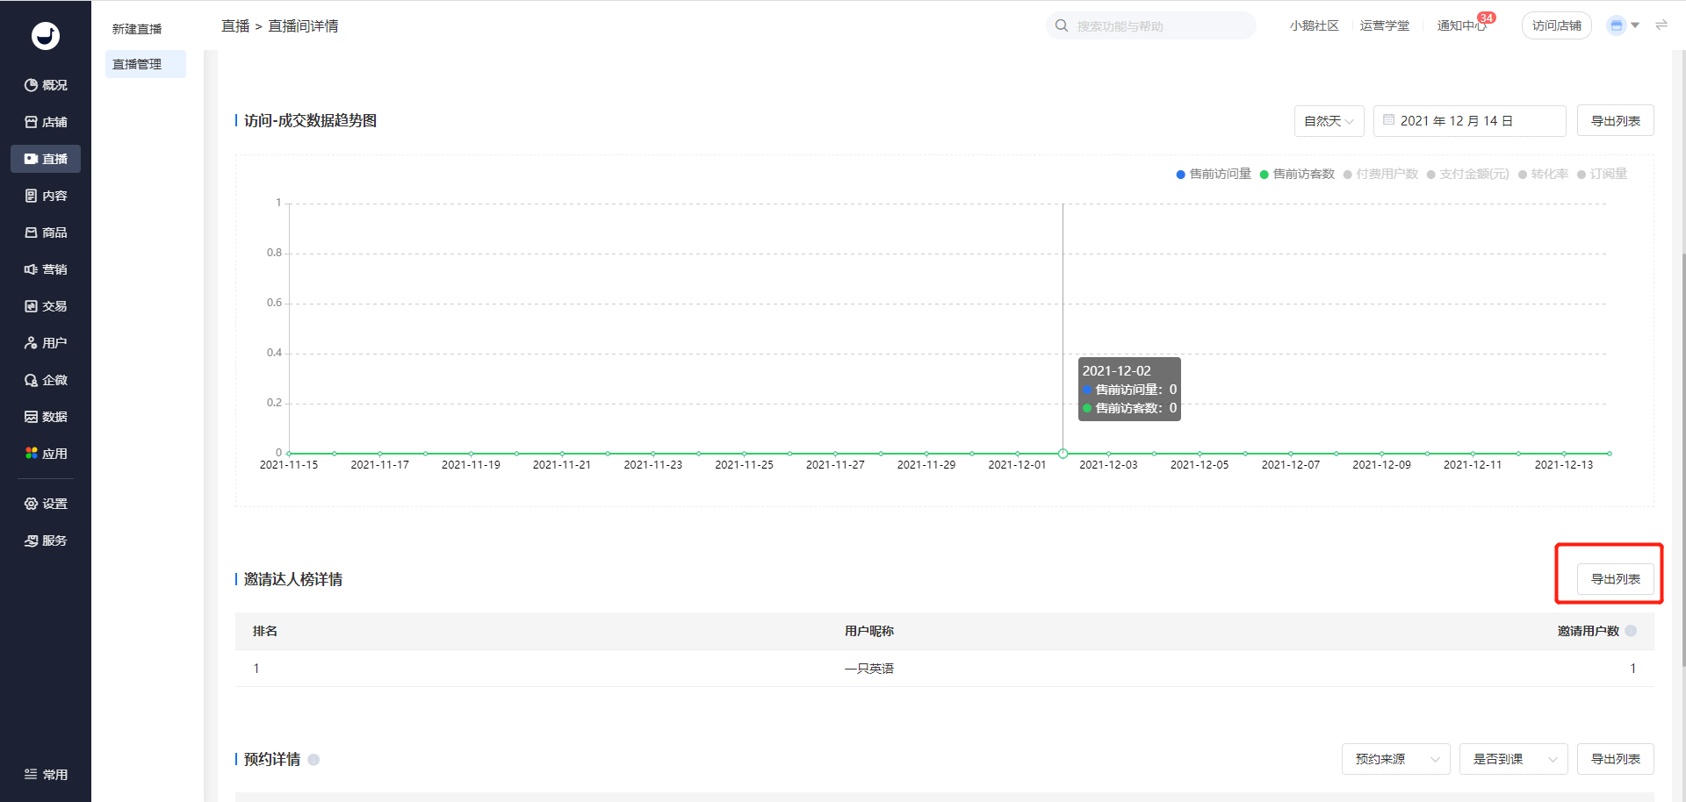Screen dimensions: 1686x802
Task: Focus the 搜索功能与帮助 search field
Action: [x=1159, y=26]
